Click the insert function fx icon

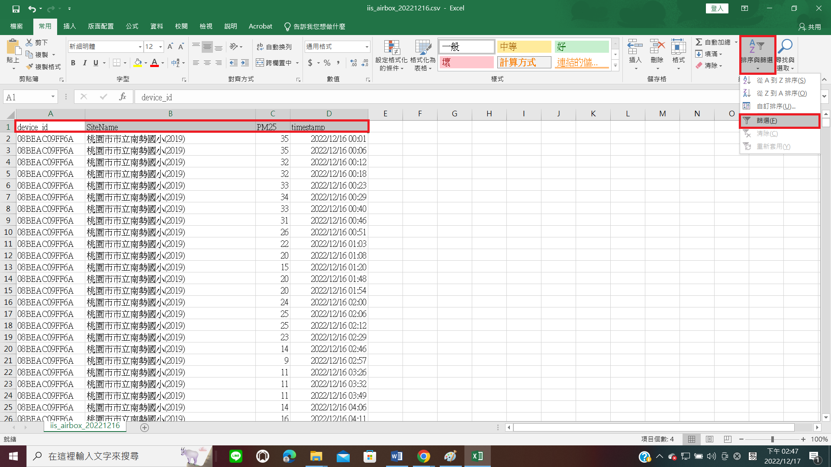[122, 97]
